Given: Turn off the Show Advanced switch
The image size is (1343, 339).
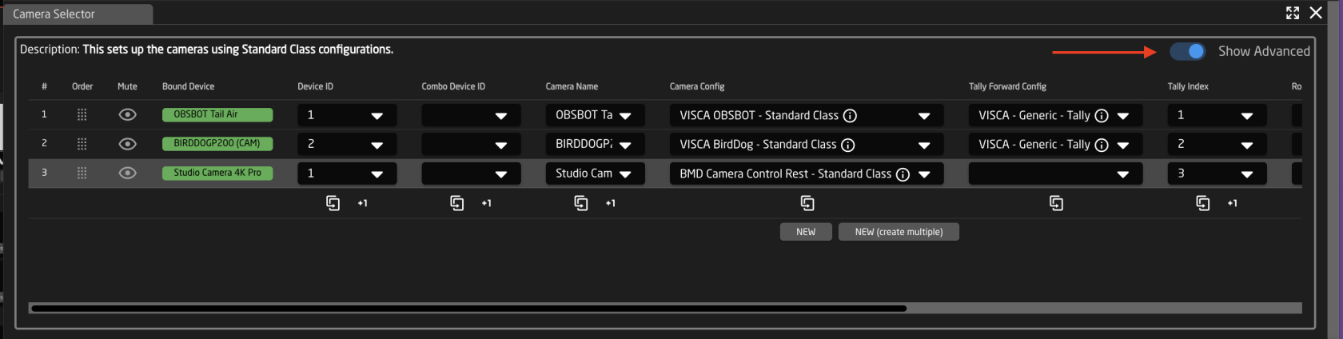Looking at the screenshot, I should (x=1187, y=51).
